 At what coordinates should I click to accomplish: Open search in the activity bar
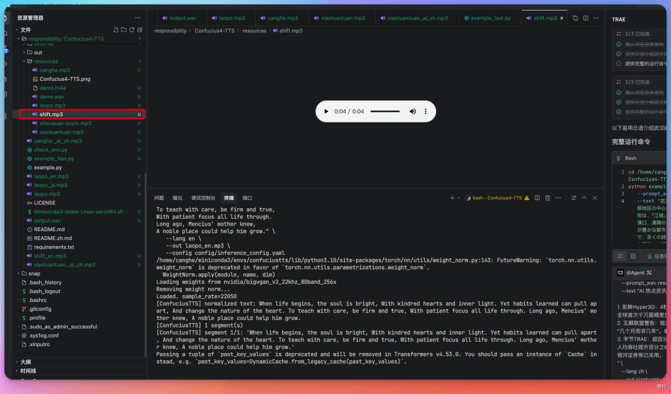tap(6, 34)
